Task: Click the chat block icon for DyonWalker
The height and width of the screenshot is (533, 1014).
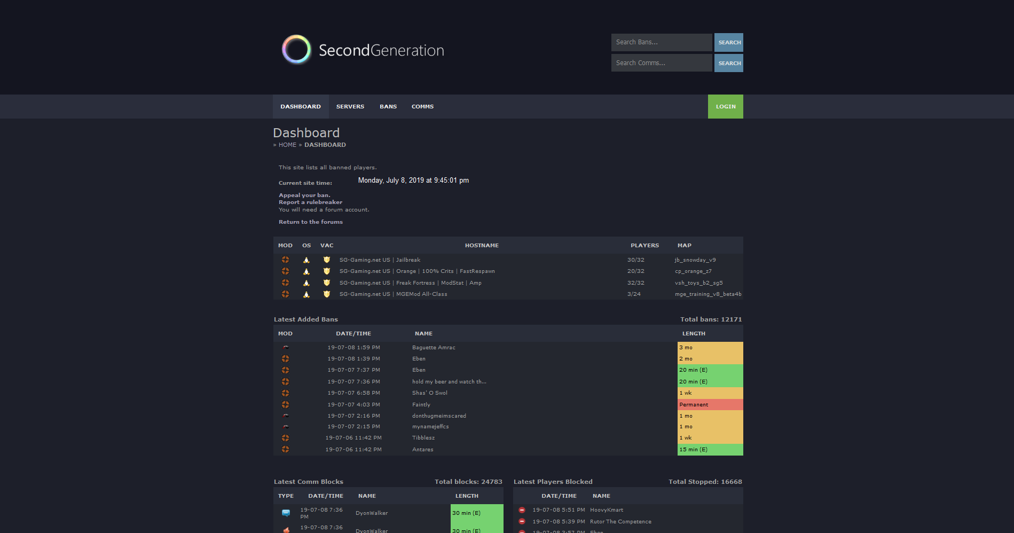Action: click(x=286, y=513)
